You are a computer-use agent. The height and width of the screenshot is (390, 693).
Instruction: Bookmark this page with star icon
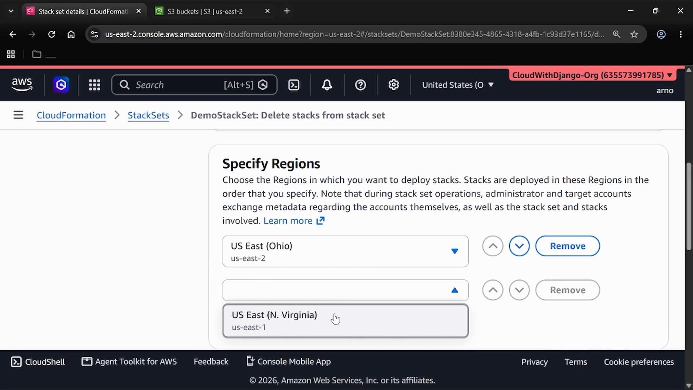634,34
